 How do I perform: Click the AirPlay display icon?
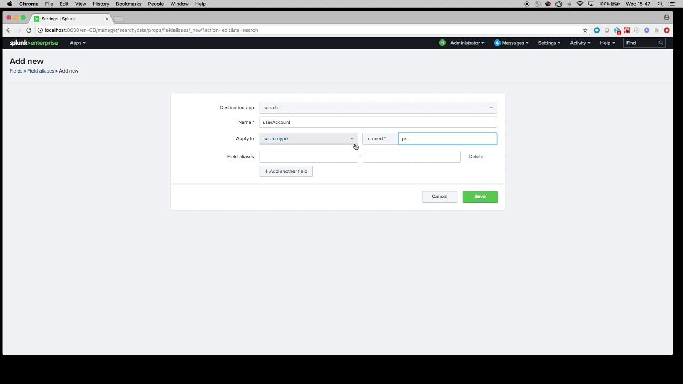point(591,4)
